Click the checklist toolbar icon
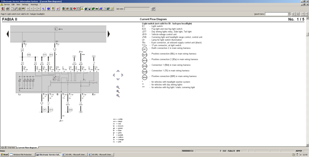The width and height of the screenshot is (309, 157). (x=104, y=9)
